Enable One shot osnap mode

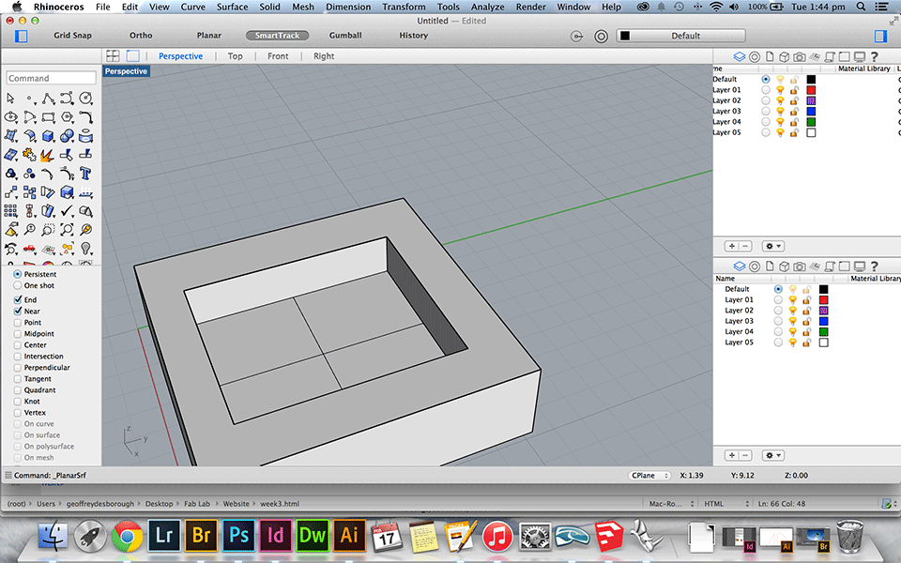[17, 285]
